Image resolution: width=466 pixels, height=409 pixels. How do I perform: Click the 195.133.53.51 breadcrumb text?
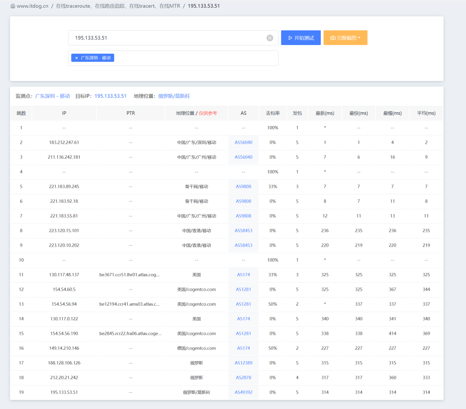click(x=203, y=6)
